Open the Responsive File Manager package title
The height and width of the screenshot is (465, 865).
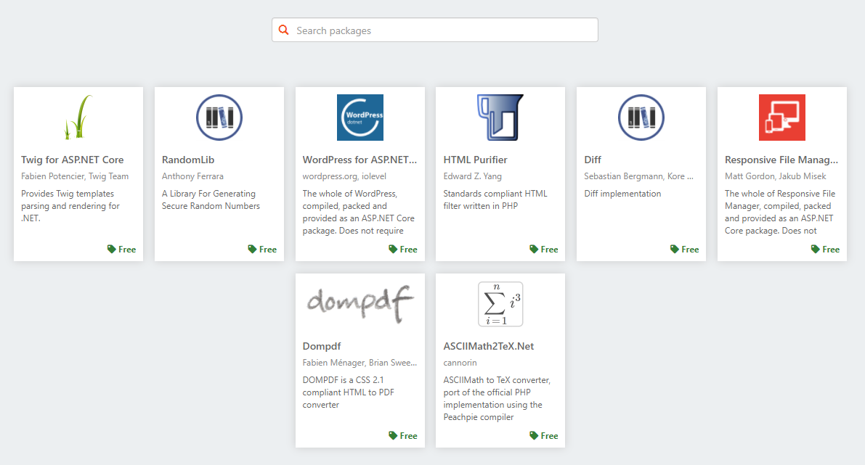781,160
